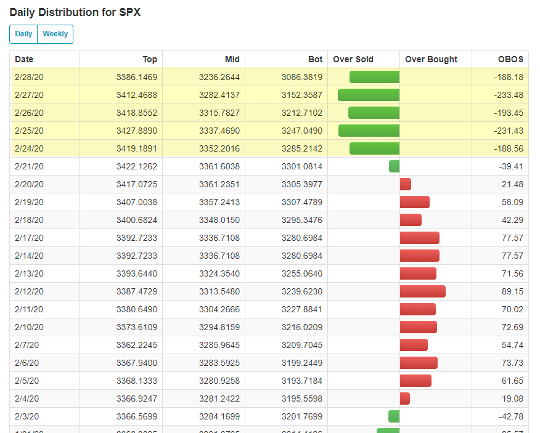Click the Bot column header

[315, 59]
